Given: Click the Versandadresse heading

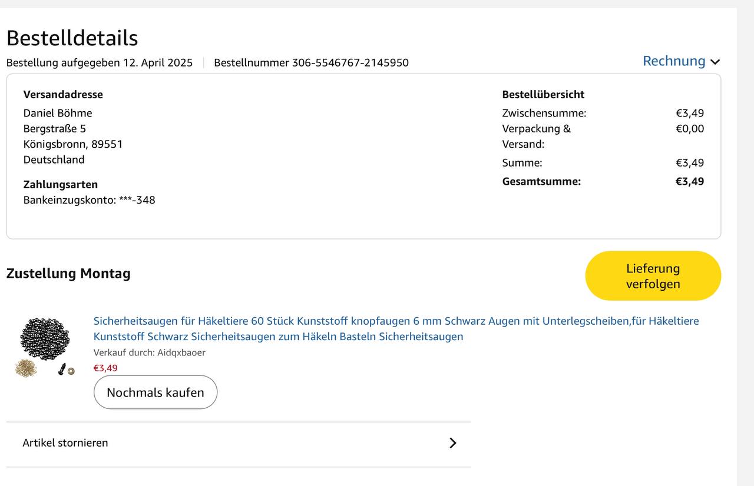Looking at the screenshot, I should [63, 95].
